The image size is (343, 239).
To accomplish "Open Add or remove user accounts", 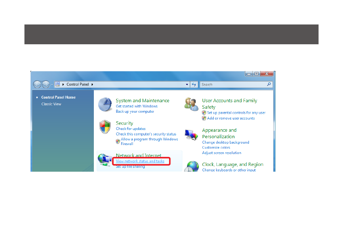I will (x=231, y=118).
